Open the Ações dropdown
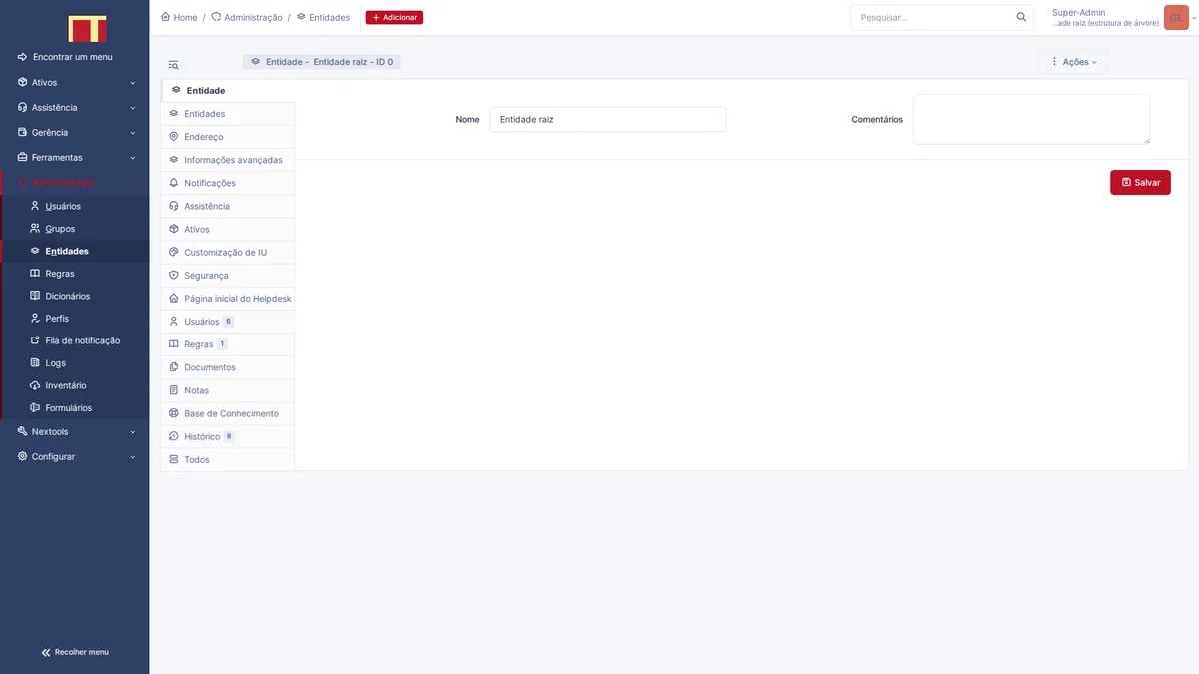The height and width of the screenshot is (674, 1199). (1073, 62)
